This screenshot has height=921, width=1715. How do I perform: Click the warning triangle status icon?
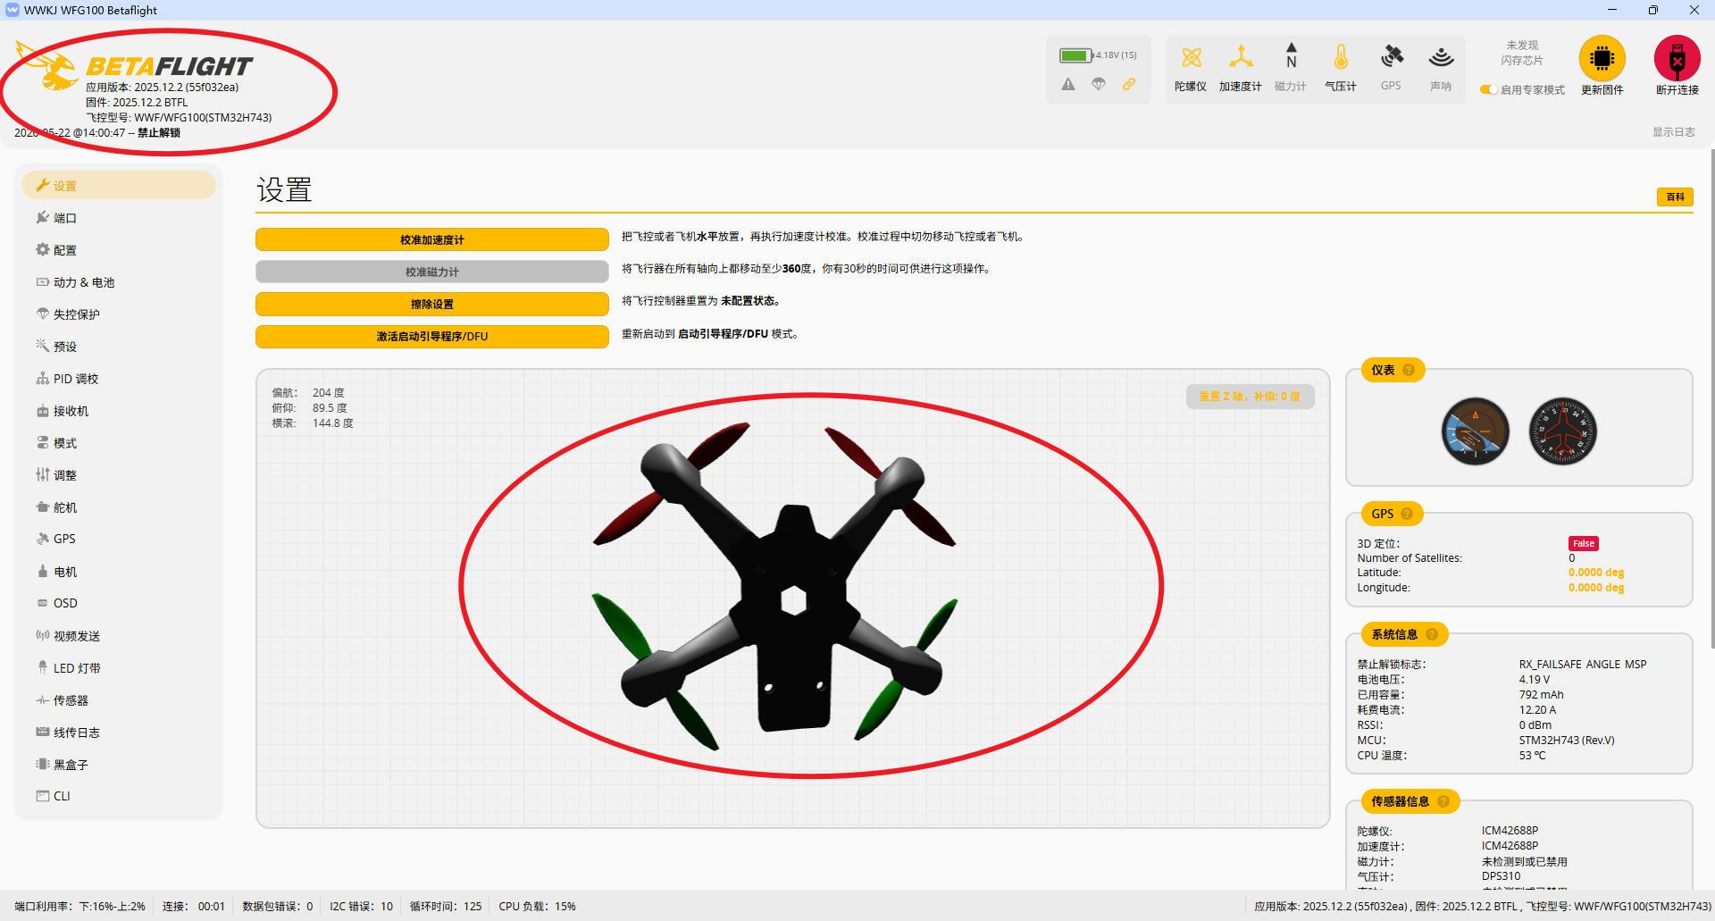(x=1068, y=84)
